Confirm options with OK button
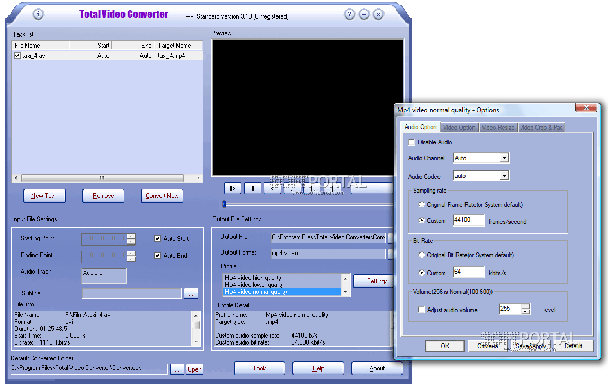 pyautogui.click(x=445, y=346)
